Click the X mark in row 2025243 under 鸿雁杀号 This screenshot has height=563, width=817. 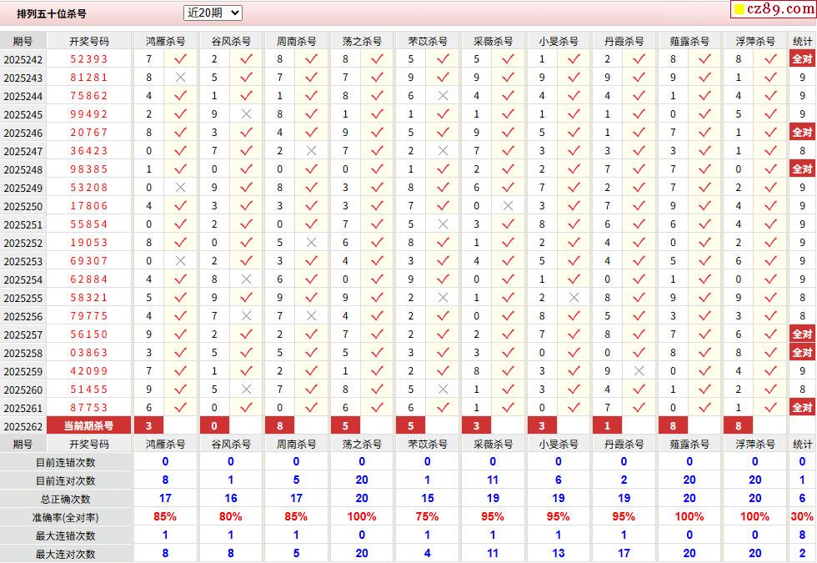click(x=180, y=77)
